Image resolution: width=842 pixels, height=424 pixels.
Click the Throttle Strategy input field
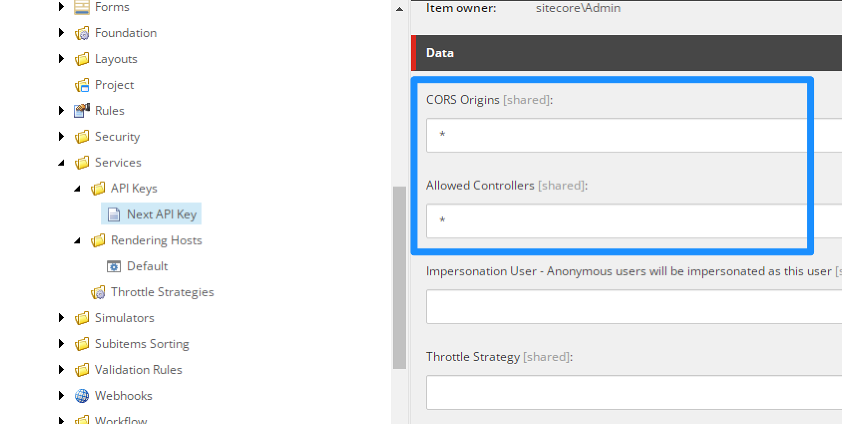634,393
